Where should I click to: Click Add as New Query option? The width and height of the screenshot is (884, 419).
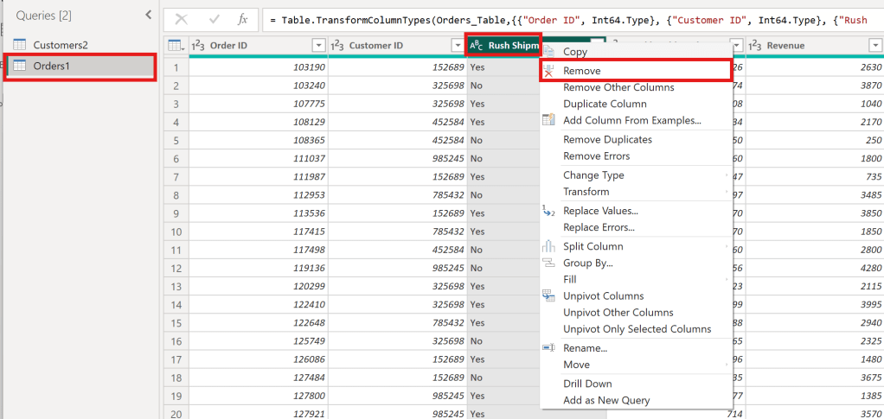click(606, 400)
